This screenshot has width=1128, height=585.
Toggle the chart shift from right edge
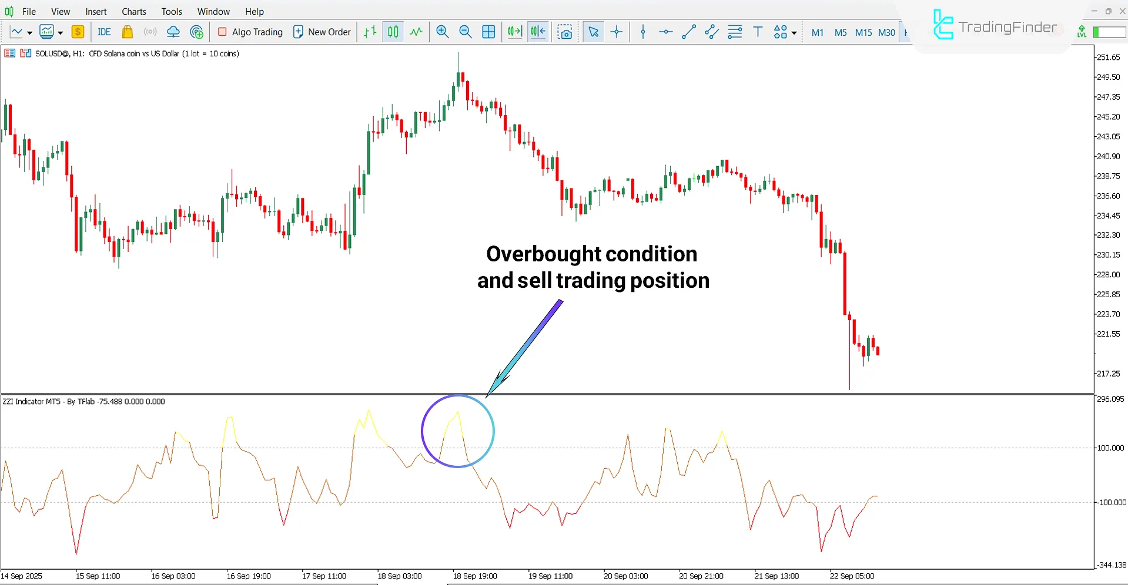pyautogui.click(x=537, y=32)
